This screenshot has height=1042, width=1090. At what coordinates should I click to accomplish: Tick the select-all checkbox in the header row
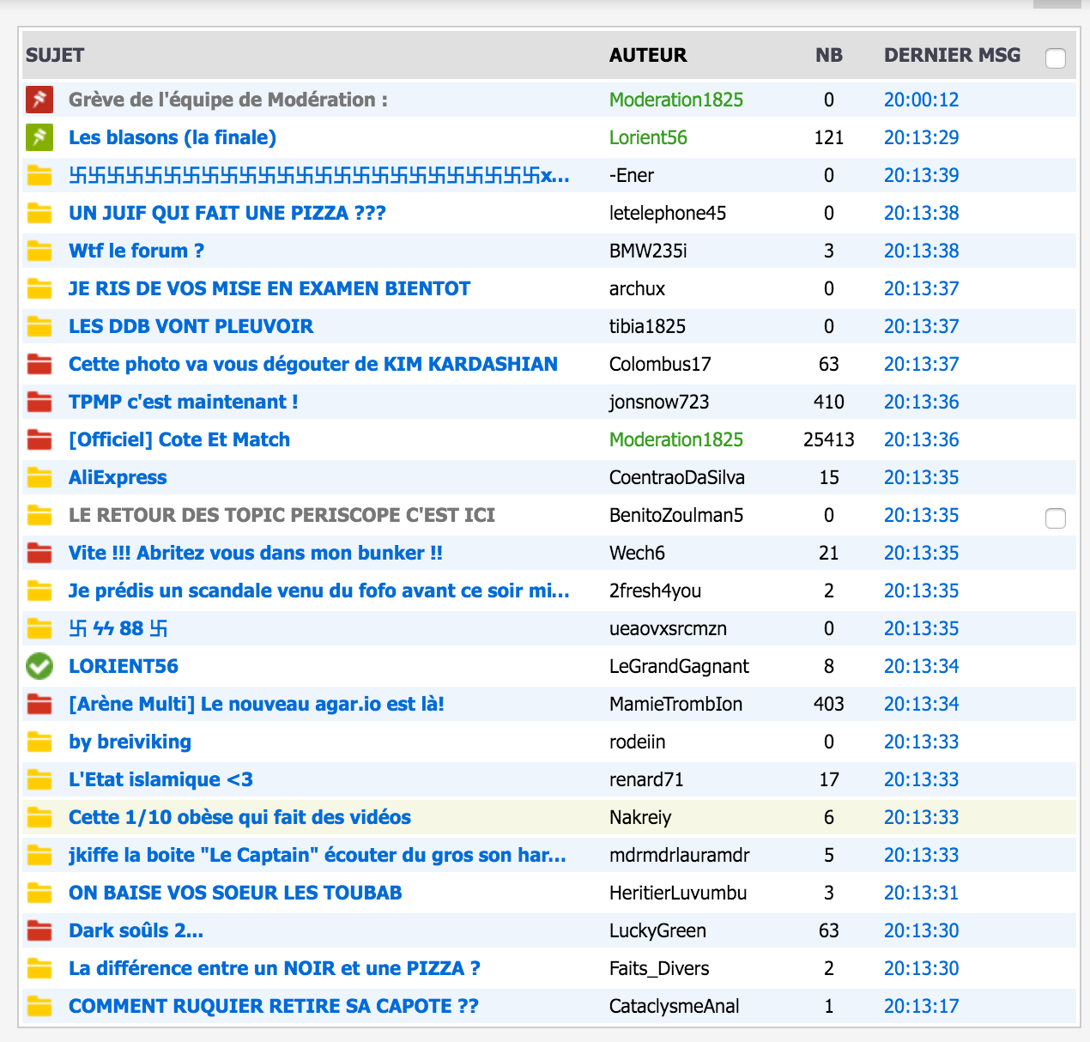tap(1056, 58)
